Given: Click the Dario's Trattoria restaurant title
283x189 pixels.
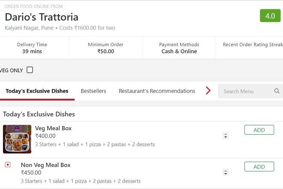Looking at the screenshot, I should tap(42, 18).
